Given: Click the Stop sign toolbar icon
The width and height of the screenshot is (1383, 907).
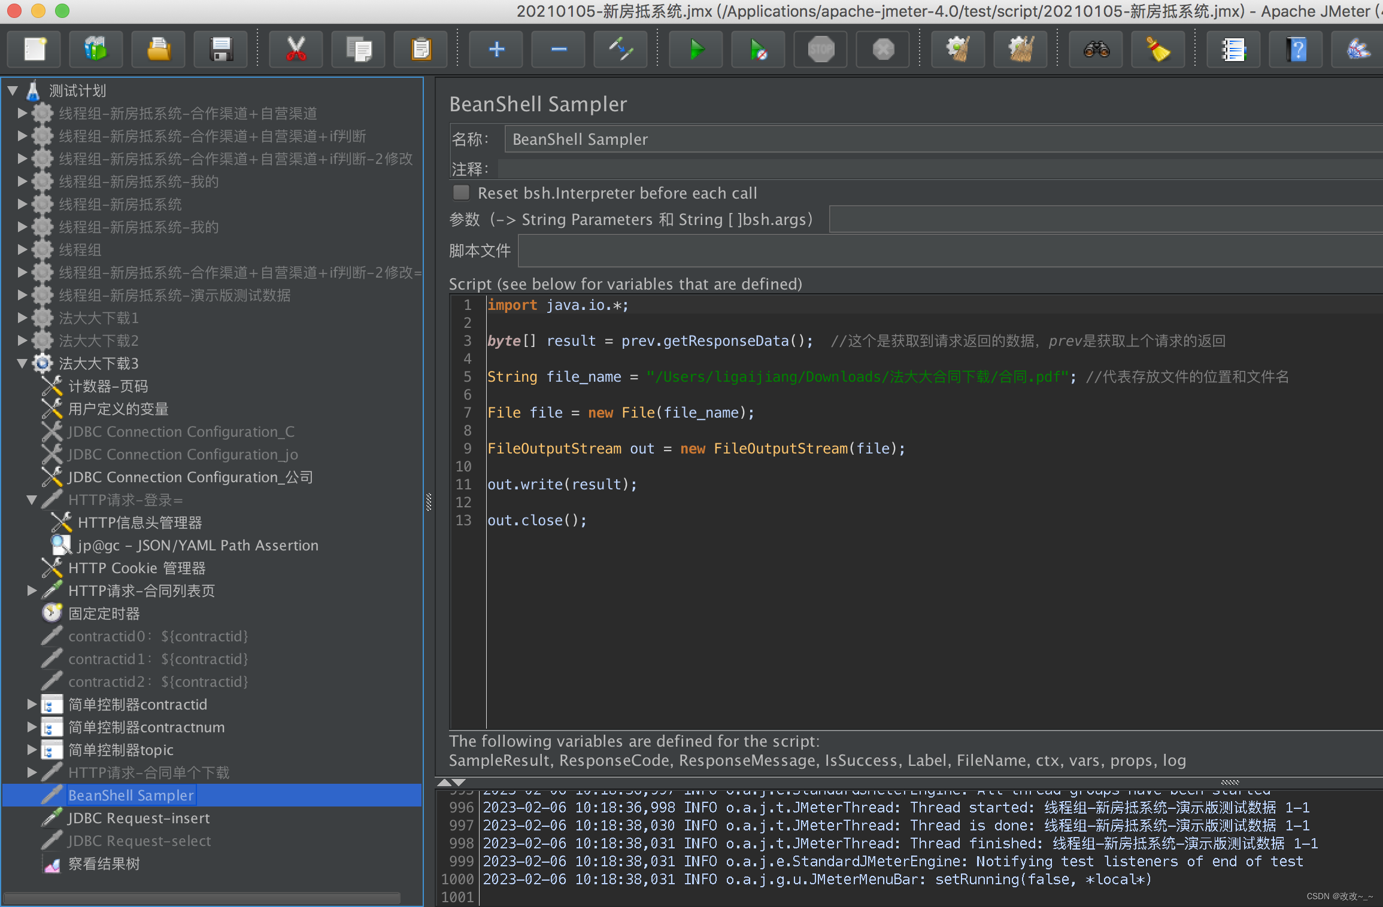Looking at the screenshot, I should click(x=821, y=49).
